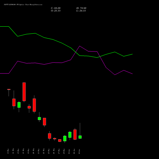Click the 02 Jun date label

coord(74,151)
